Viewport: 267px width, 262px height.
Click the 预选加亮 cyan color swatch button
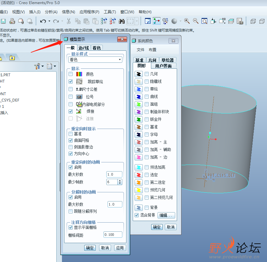coord(139,167)
